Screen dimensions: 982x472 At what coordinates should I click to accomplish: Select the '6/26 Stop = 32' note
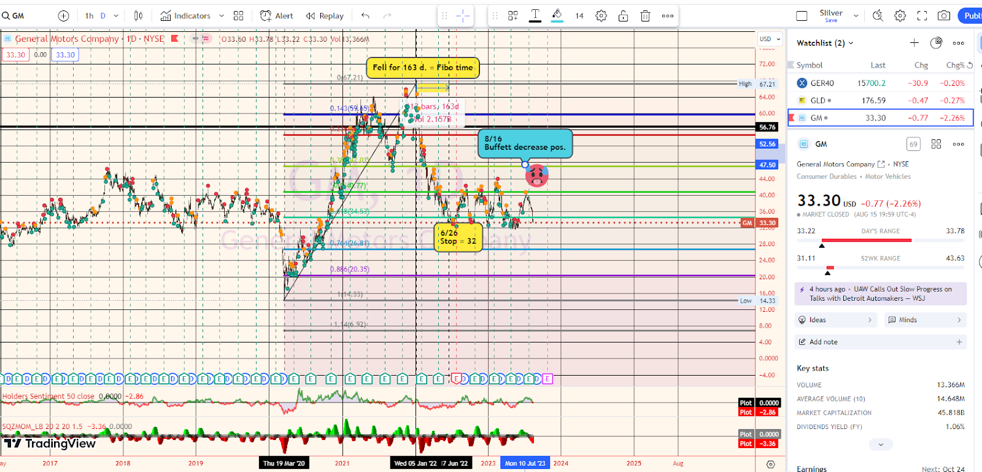pos(458,237)
